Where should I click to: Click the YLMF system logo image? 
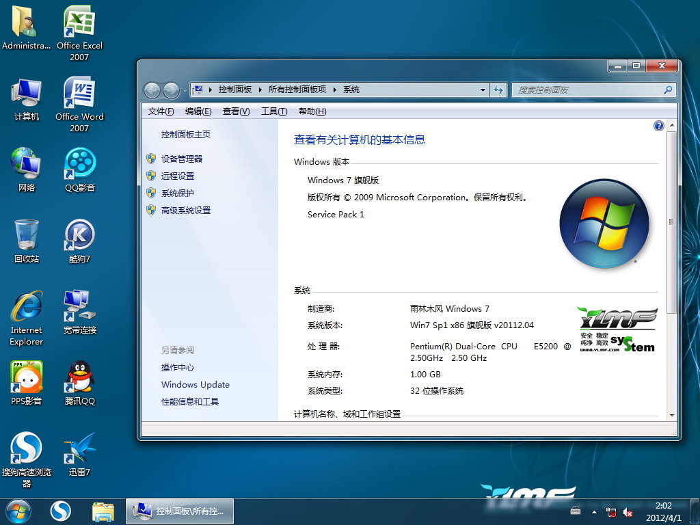click(617, 330)
